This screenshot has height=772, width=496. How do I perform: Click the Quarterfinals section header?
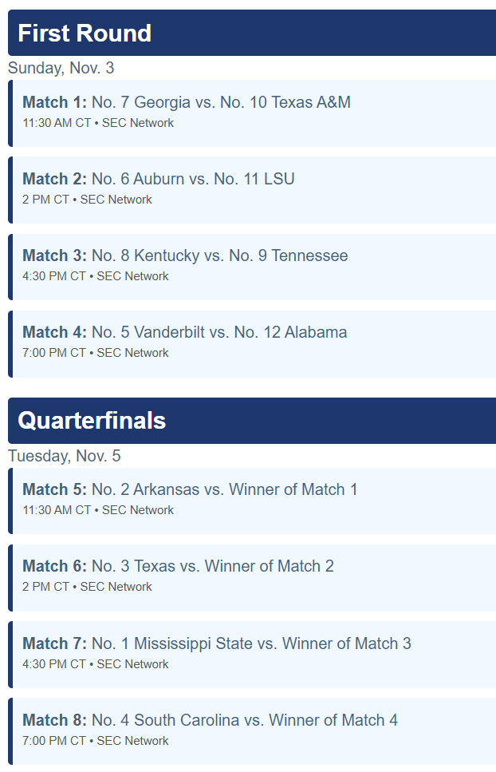pyautogui.click(x=92, y=421)
